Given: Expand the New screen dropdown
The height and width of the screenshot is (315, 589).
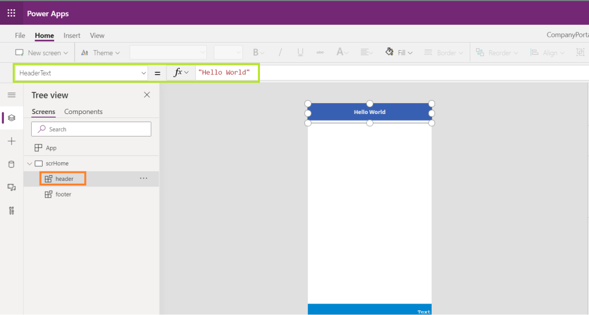Looking at the screenshot, I should coord(41,52).
